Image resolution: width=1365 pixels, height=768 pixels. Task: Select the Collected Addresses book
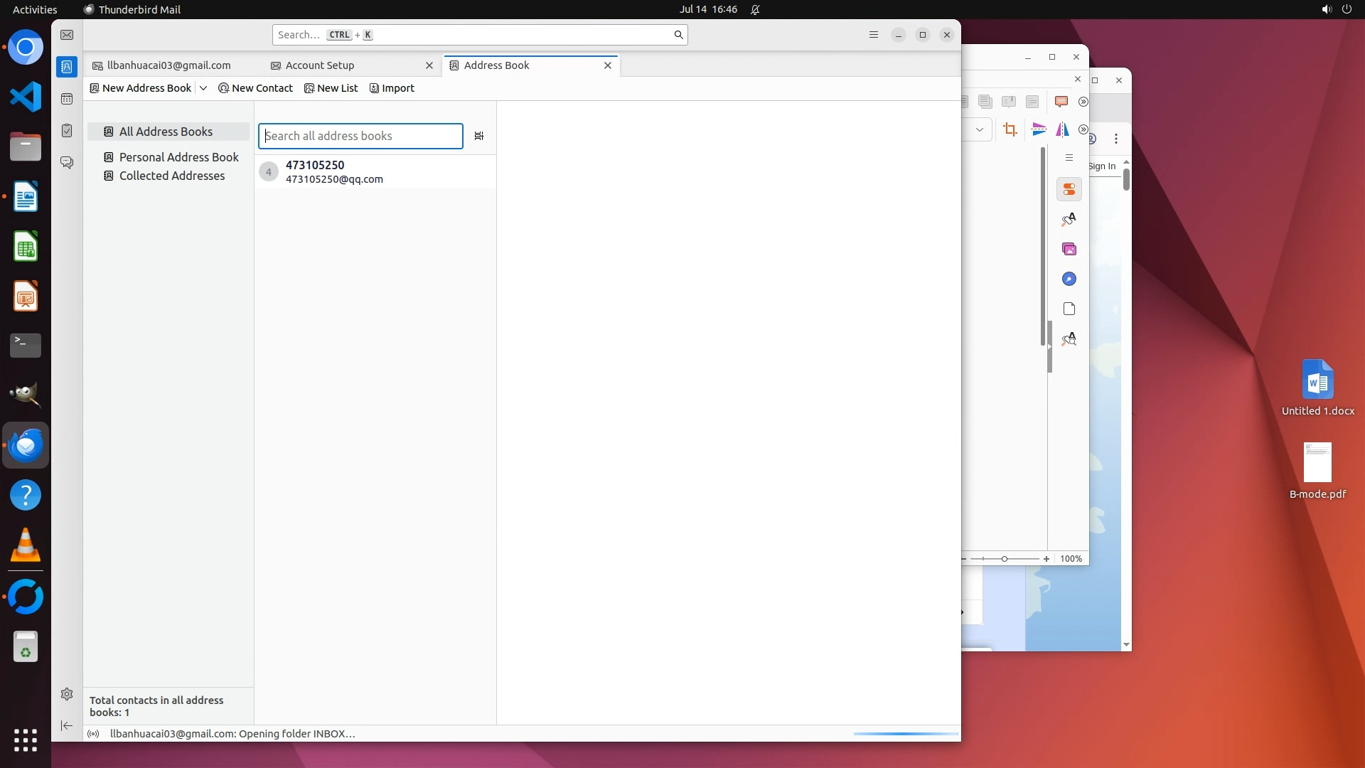[171, 176]
